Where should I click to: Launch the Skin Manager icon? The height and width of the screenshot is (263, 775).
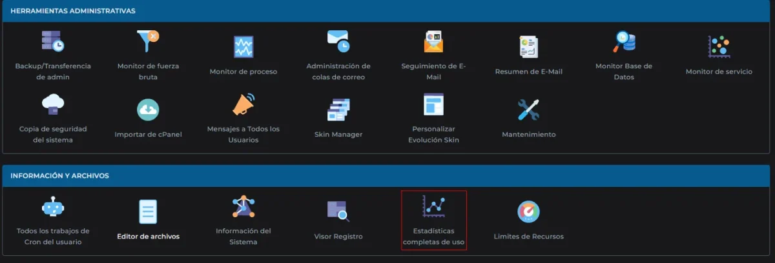338,110
